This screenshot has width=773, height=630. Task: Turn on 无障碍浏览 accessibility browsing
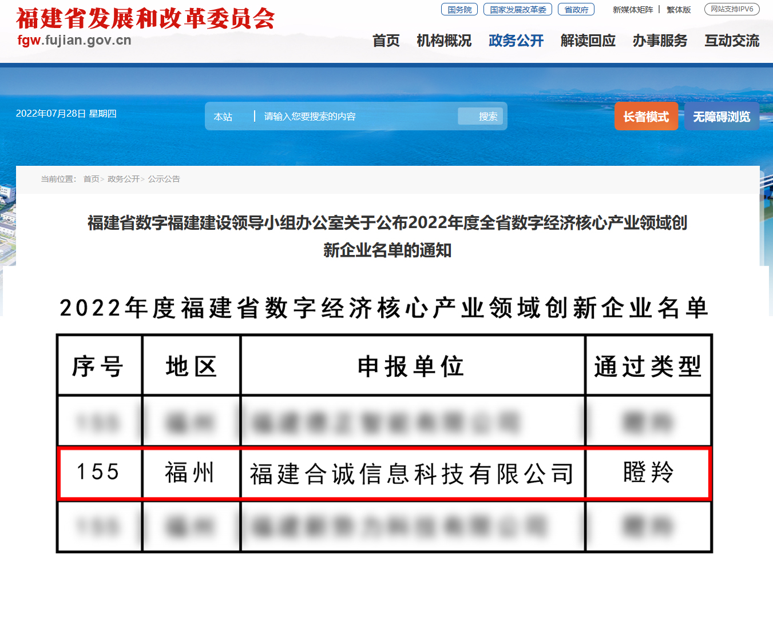722,117
